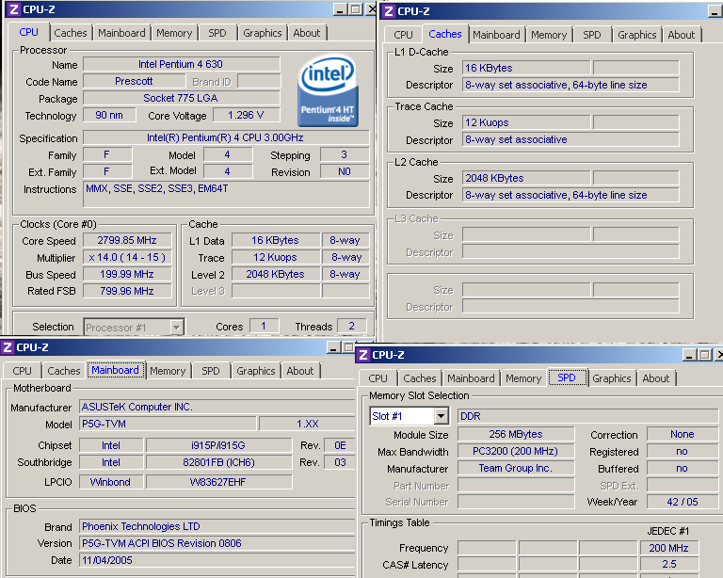Open the Slot #1 memory slot dropdown

[x=441, y=416]
